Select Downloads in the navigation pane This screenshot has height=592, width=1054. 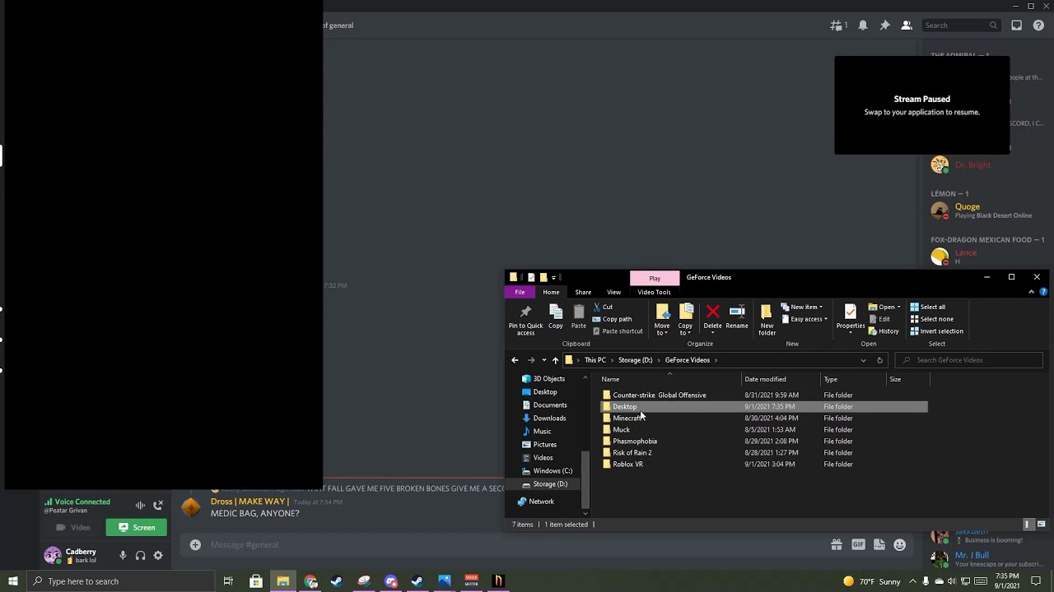point(549,419)
